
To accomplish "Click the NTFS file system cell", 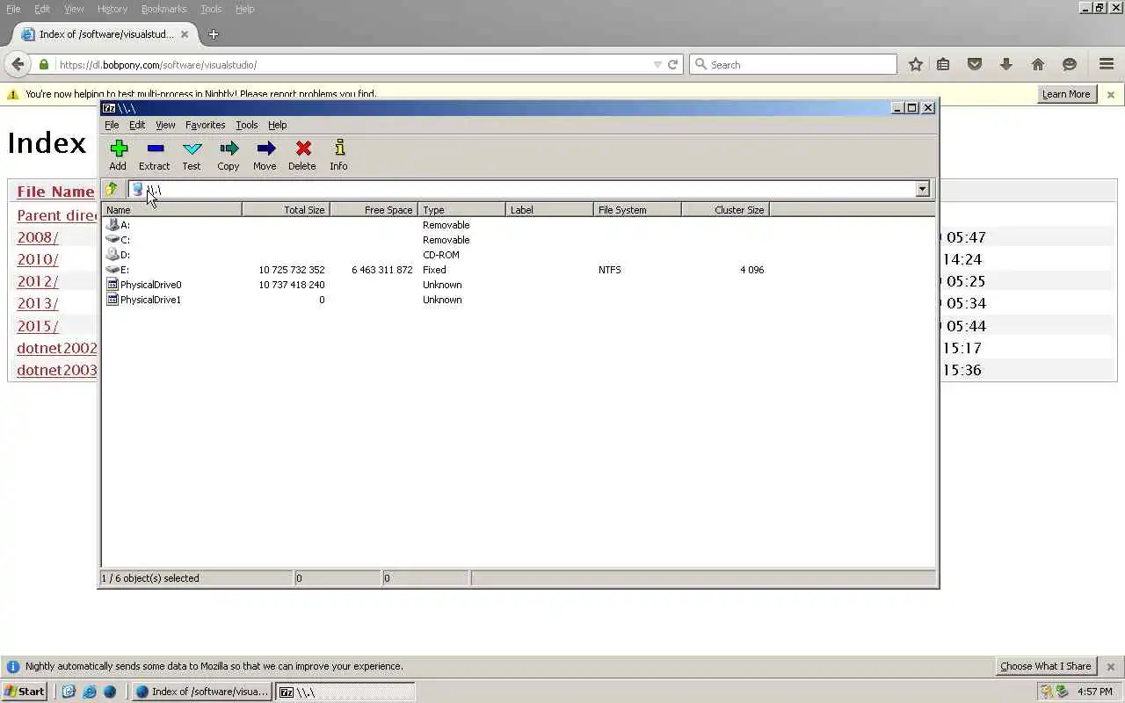I will coord(609,270).
